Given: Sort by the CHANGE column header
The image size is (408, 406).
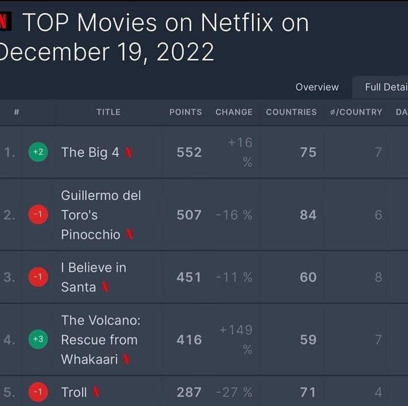Looking at the screenshot, I should [233, 112].
